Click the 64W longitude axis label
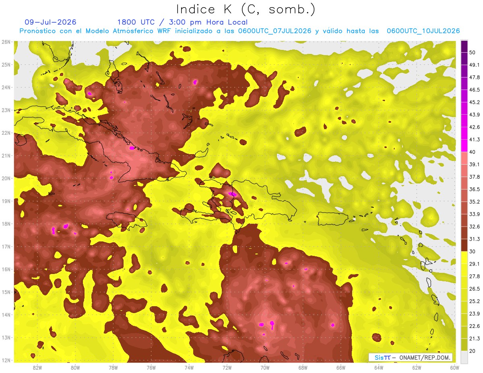The width and height of the screenshot is (483, 373). tap(378, 368)
